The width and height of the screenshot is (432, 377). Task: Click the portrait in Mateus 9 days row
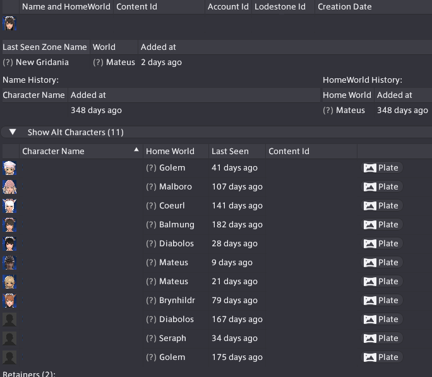pyautogui.click(x=9, y=263)
